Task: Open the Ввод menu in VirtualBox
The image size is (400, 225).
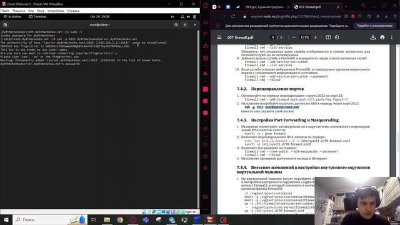Action: 41,11
